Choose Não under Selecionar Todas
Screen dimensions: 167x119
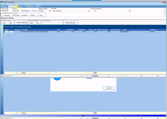click(9, 23)
